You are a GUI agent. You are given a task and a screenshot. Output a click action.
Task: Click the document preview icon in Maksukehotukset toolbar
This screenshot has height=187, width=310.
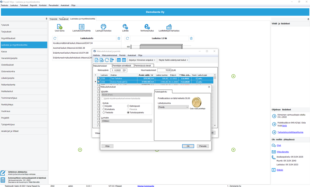[102, 60]
